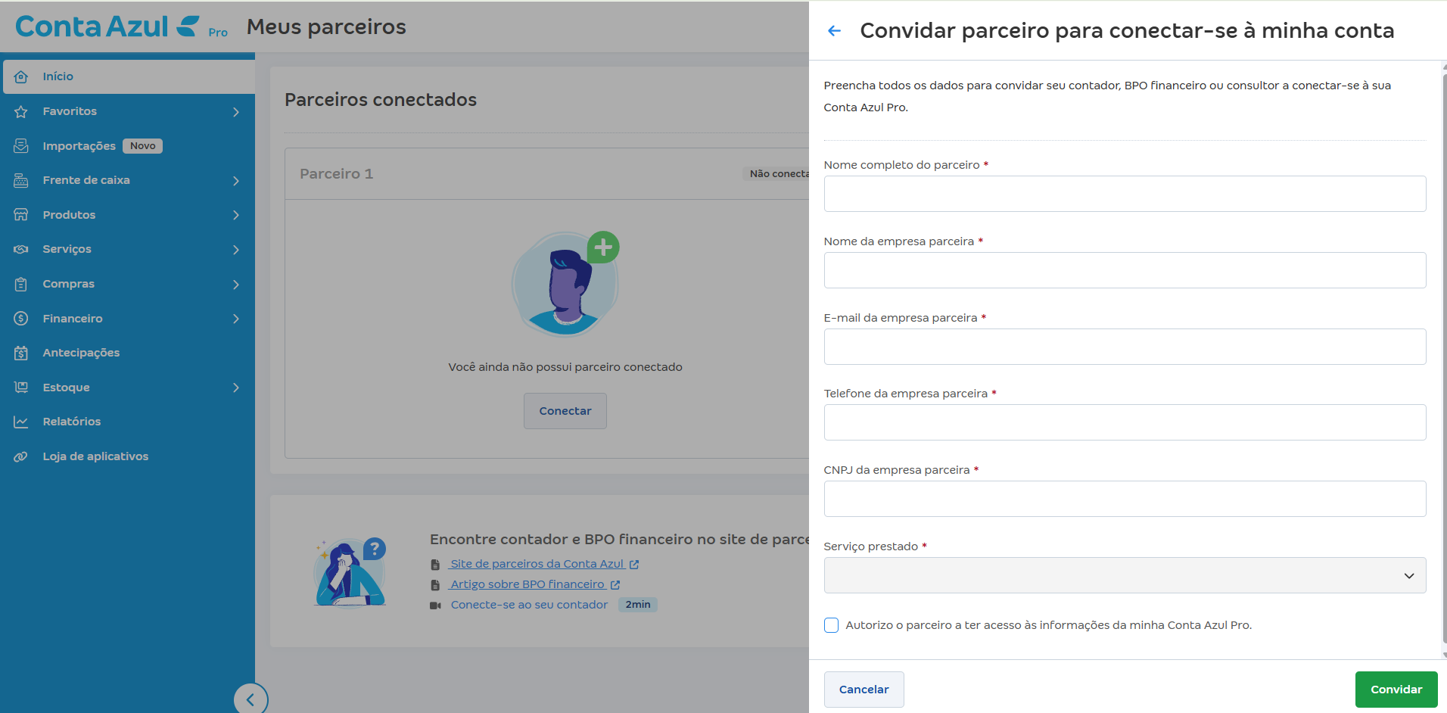Screen dimensions: 1447x713
Task: Open Site de parceiros da Conta Azul link
Action: (537, 564)
